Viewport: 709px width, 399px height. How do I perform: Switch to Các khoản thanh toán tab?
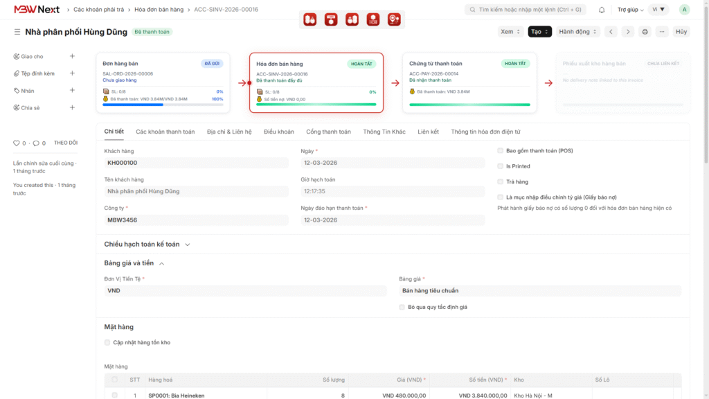pyautogui.click(x=165, y=132)
